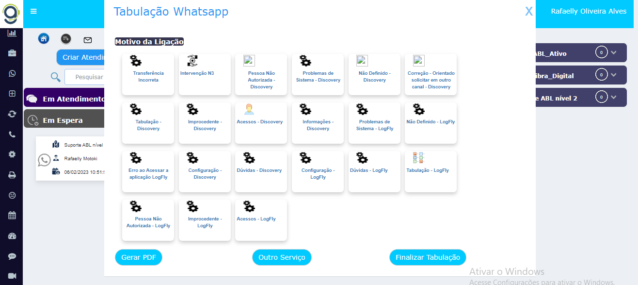The height and width of the screenshot is (285, 638).
Task: Select the Informações - Discovery card
Action: [x=318, y=123]
